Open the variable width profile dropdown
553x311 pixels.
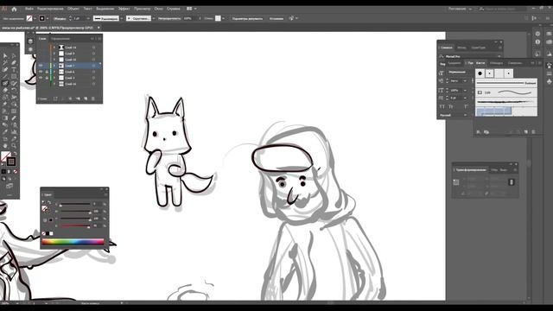[121, 18]
